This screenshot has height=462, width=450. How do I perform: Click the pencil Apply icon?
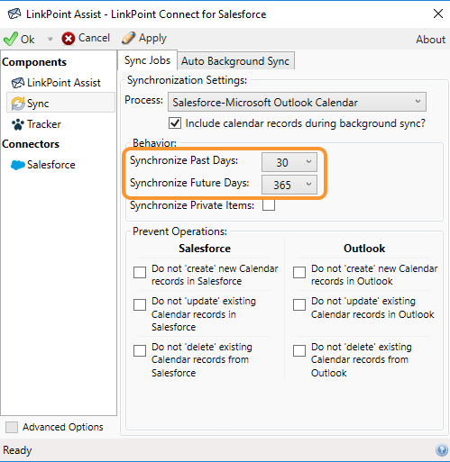point(128,38)
